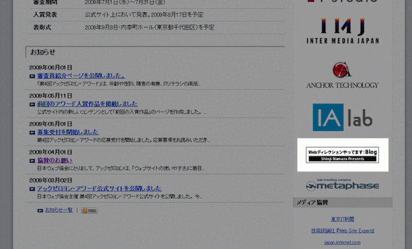412x249 pixels.
Task: Open the お知らせ一覧 news list link
Action: pyautogui.click(x=59, y=210)
